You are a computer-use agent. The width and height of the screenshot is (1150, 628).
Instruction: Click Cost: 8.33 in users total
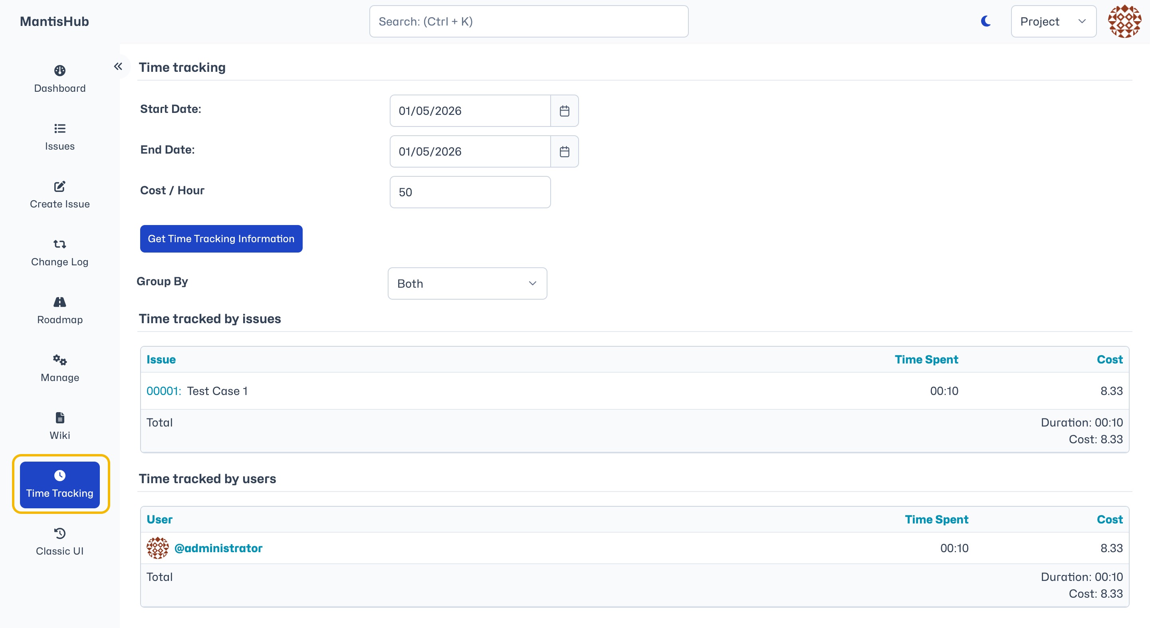coord(1096,594)
